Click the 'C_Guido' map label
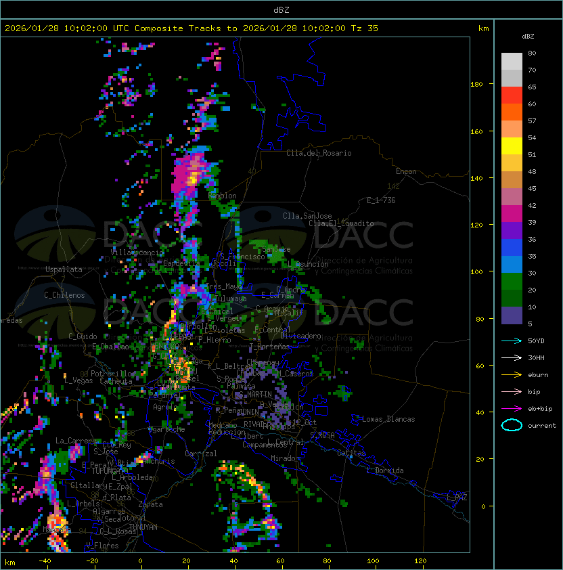This screenshot has width=563, height=570. (83, 336)
